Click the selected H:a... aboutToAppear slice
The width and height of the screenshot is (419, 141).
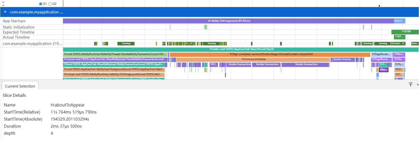[384, 69]
